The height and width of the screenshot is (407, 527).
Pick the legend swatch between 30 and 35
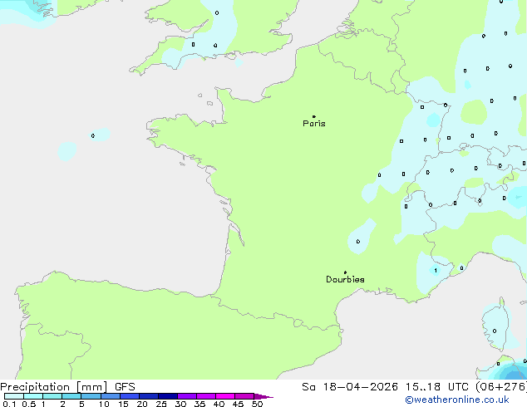point(188,396)
